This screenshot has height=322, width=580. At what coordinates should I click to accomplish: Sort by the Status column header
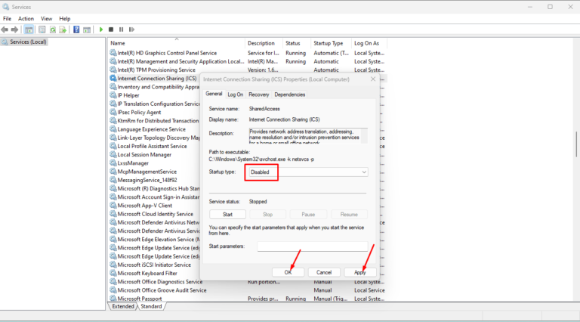tap(297, 43)
